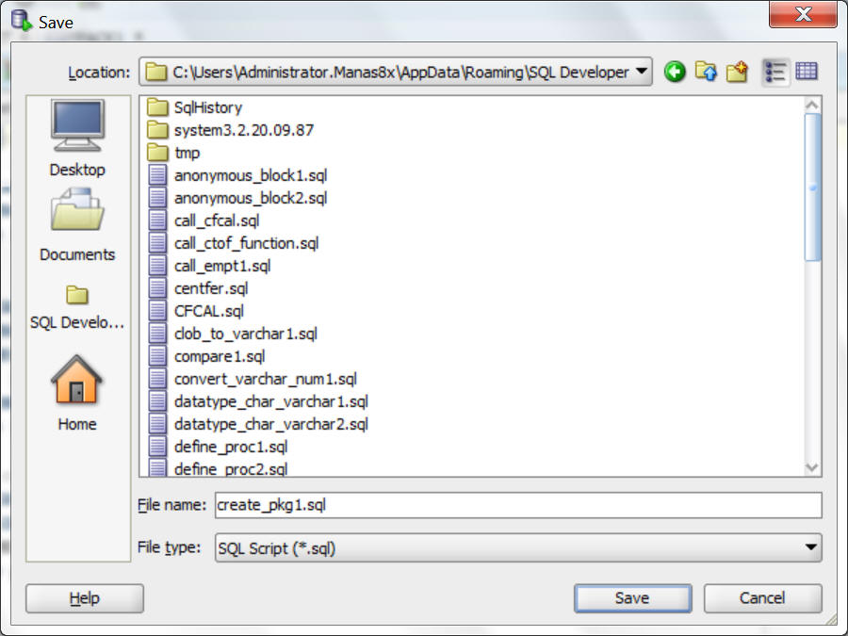Click the Help button
Image resolution: width=848 pixels, height=636 pixels.
(85, 598)
